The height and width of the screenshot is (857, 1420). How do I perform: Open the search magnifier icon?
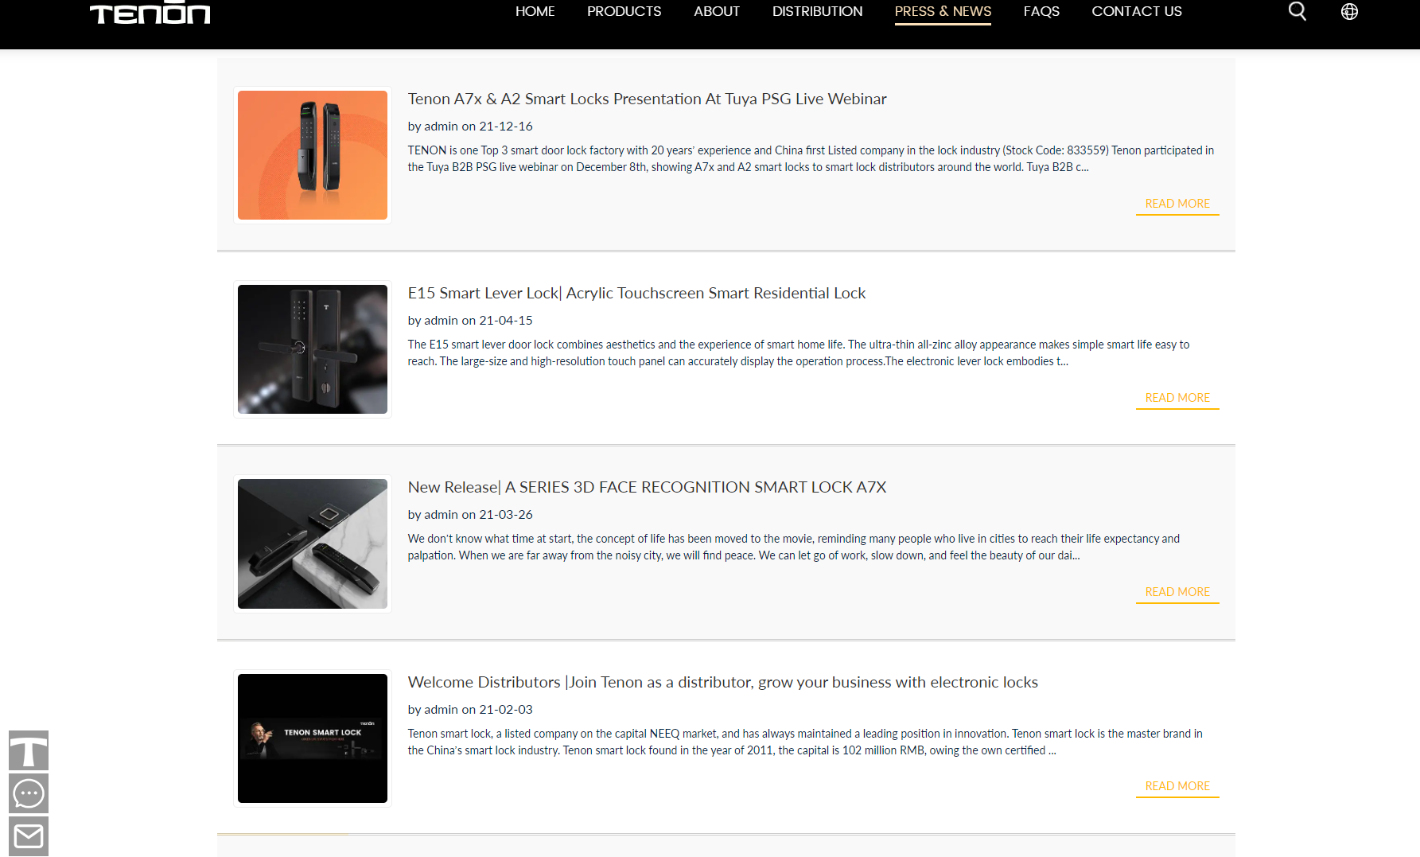click(1297, 11)
